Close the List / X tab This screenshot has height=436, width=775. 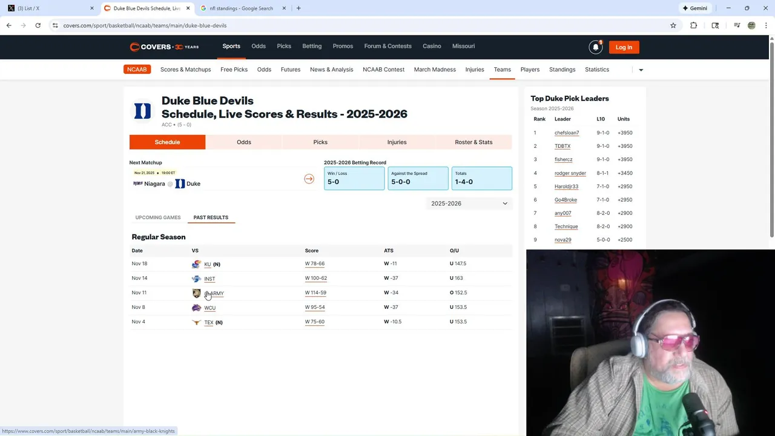(x=92, y=8)
